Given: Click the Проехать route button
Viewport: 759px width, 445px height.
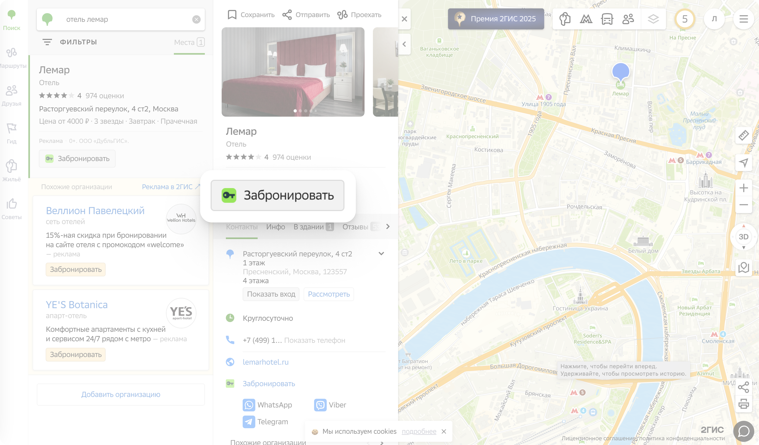Looking at the screenshot, I should tap(359, 15).
